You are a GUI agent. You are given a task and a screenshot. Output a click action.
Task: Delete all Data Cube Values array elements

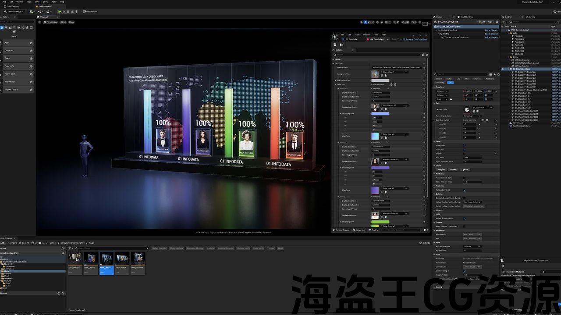[x=487, y=120]
